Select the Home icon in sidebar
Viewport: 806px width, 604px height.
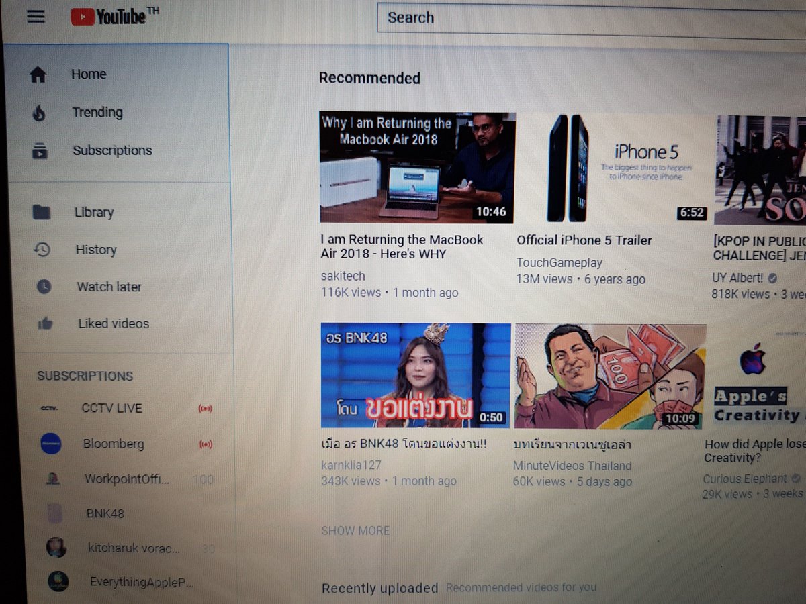coord(38,75)
